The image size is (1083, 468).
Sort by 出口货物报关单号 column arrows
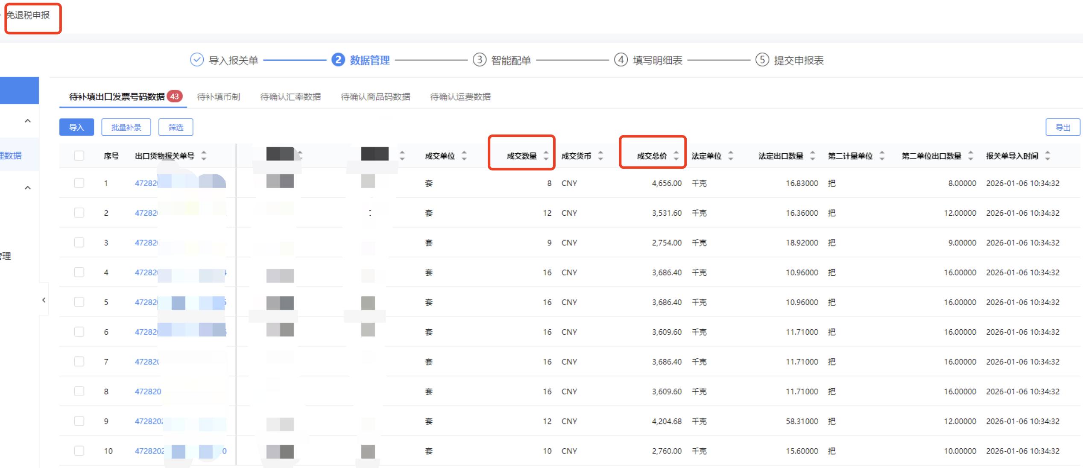[x=204, y=156]
